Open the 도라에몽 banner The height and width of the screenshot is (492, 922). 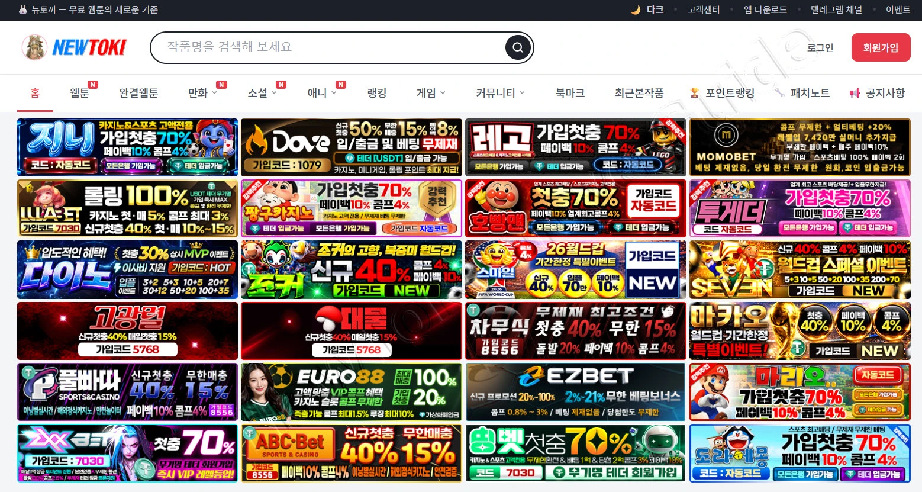tap(800, 453)
